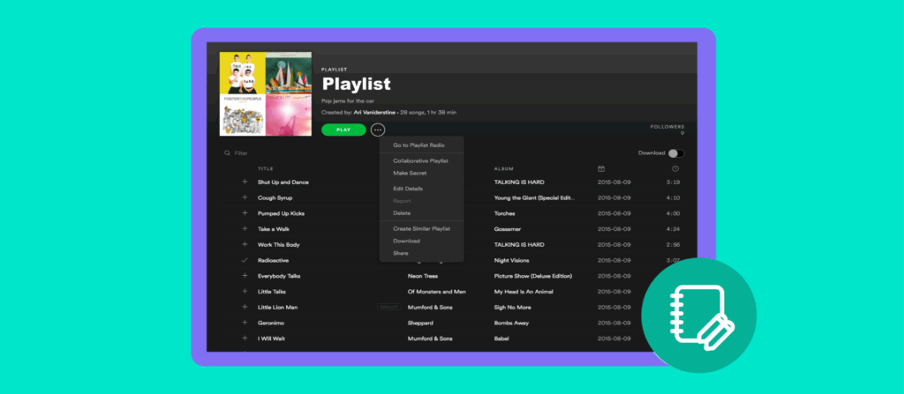Screen dimensions: 904x394
Task: Sort by the TITLE column header
Action: pos(265,168)
